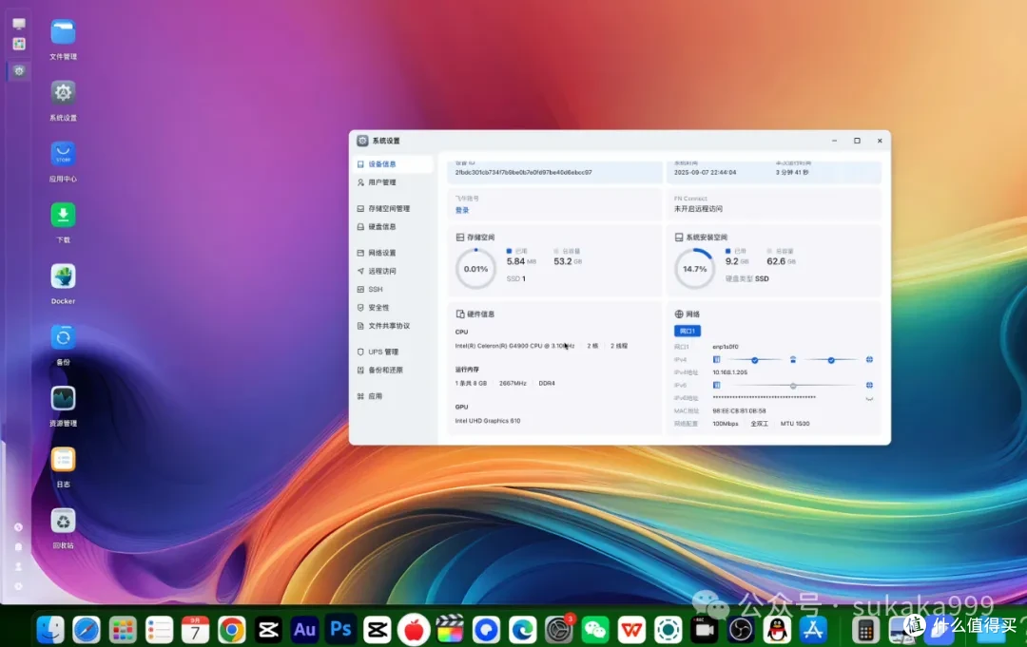Click the system settings icon in left taskbar

pos(18,70)
